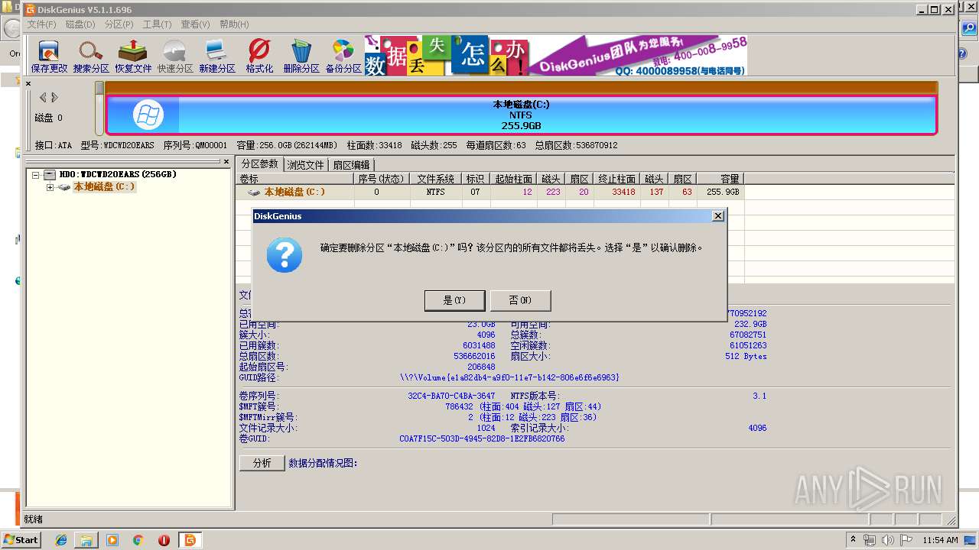979x550 pixels.
Task: Open the 文件(F) menu
Action: [41, 24]
